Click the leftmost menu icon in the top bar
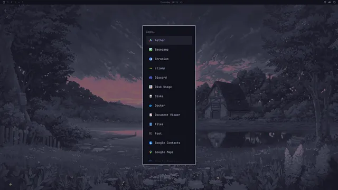This screenshot has width=338, height=190. point(4,2)
